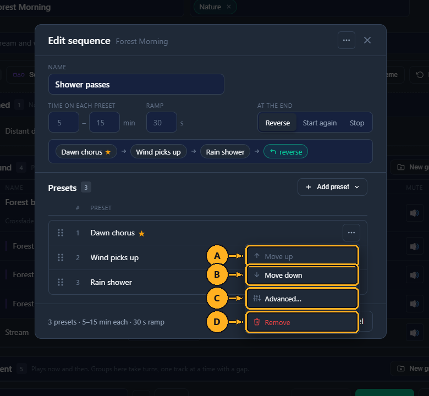This screenshot has height=396, width=429.
Task: Open the Add preset dropdown
Action: tap(332, 187)
